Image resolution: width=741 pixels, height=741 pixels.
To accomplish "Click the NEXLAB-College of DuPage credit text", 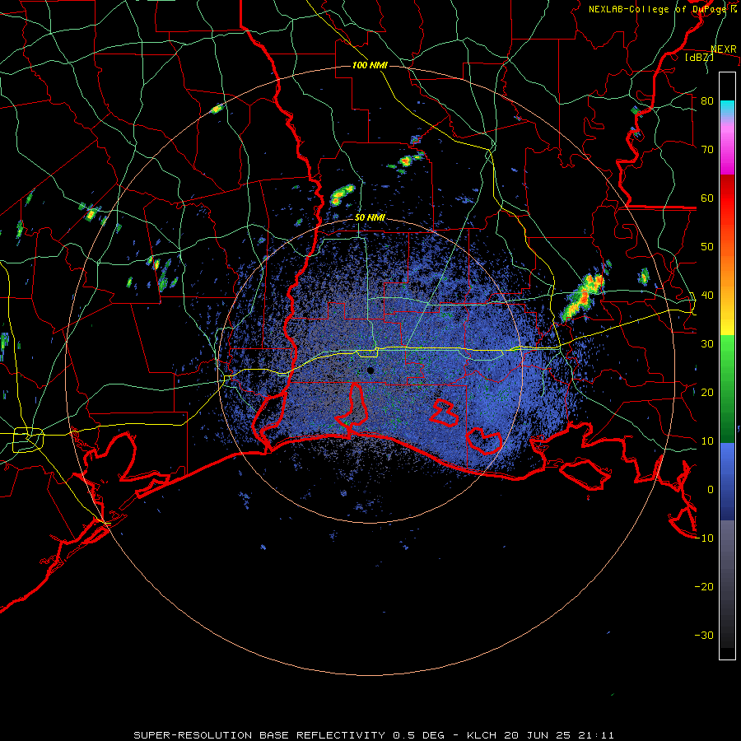I will tap(662, 9).
